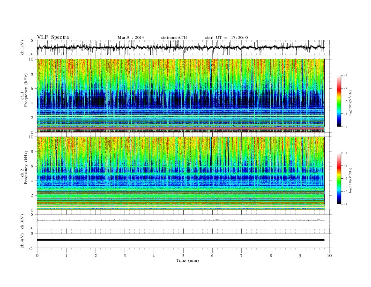
Task: Click the "6" kHz tick on ch.1 frequency axis
Action: point(33,89)
